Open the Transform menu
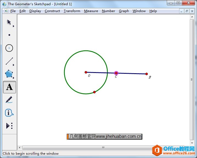This screenshot has width=197, height=158. pyautogui.click(x=72, y=11)
